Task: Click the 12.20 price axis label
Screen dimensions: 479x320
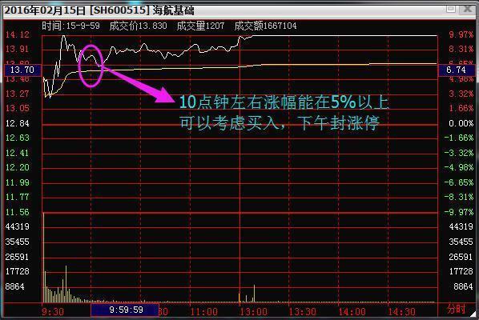Action: click(18, 167)
